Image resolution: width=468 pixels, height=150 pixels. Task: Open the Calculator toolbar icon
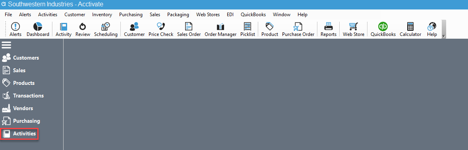(x=410, y=29)
